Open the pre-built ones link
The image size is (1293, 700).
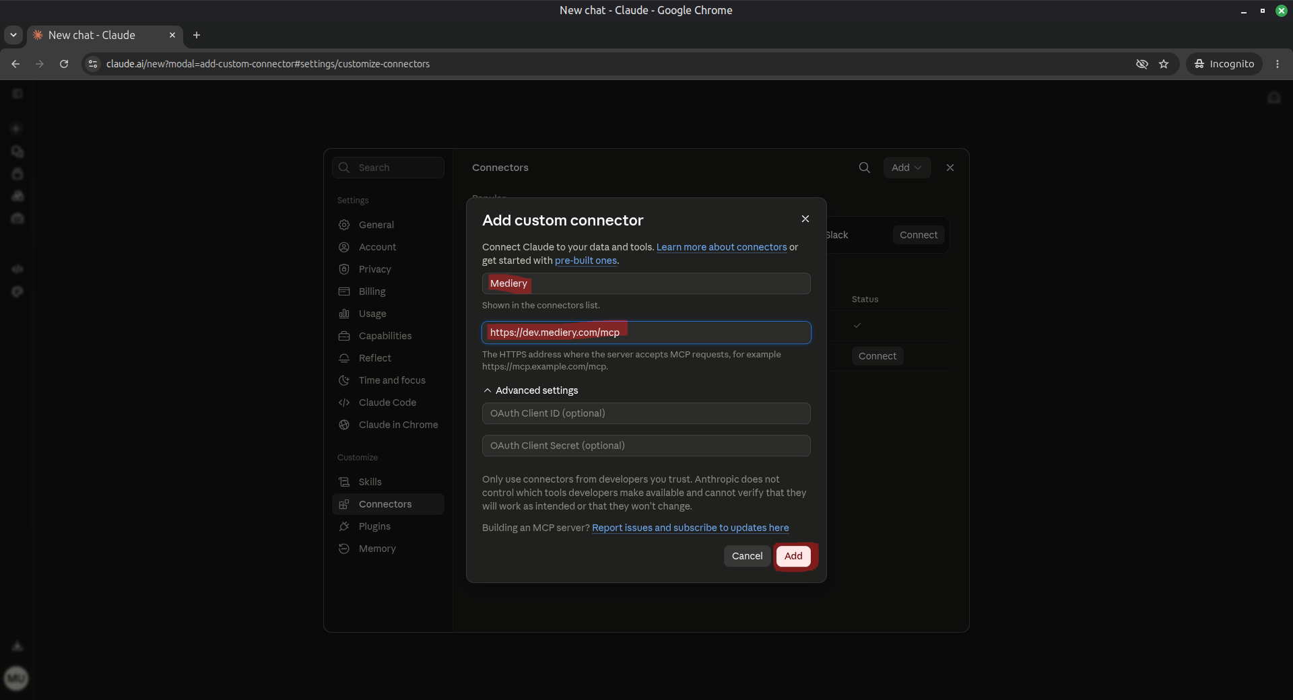586,260
